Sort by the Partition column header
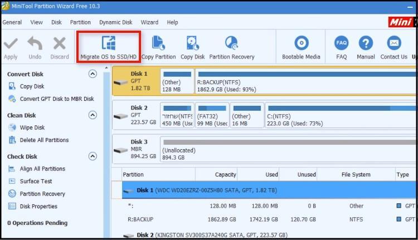This screenshot has height=240, width=418. [158, 175]
